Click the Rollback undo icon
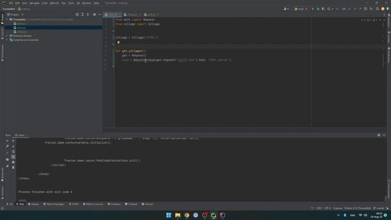 371,9
